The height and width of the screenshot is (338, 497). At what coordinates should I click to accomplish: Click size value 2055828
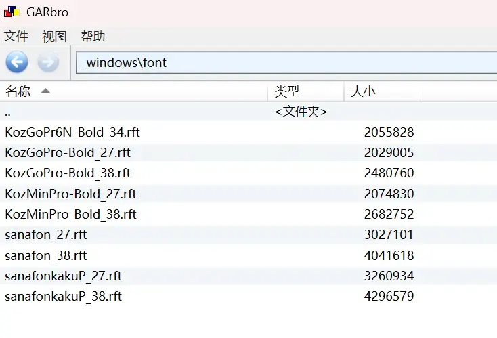click(x=389, y=132)
